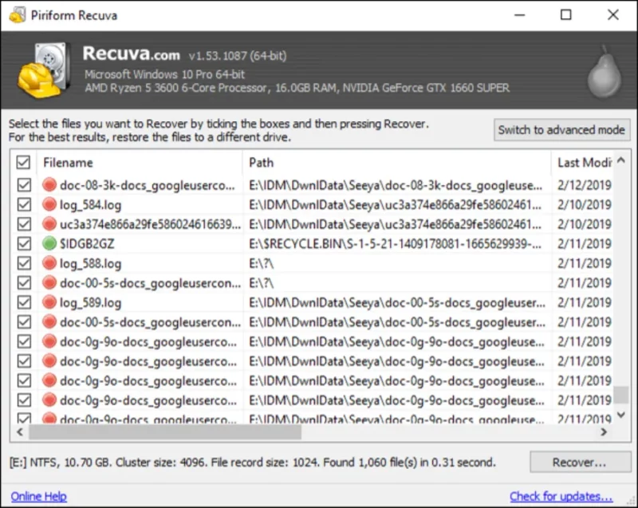The image size is (638, 508).
Task: Select the log_589.log filename
Action: pos(91,302)
